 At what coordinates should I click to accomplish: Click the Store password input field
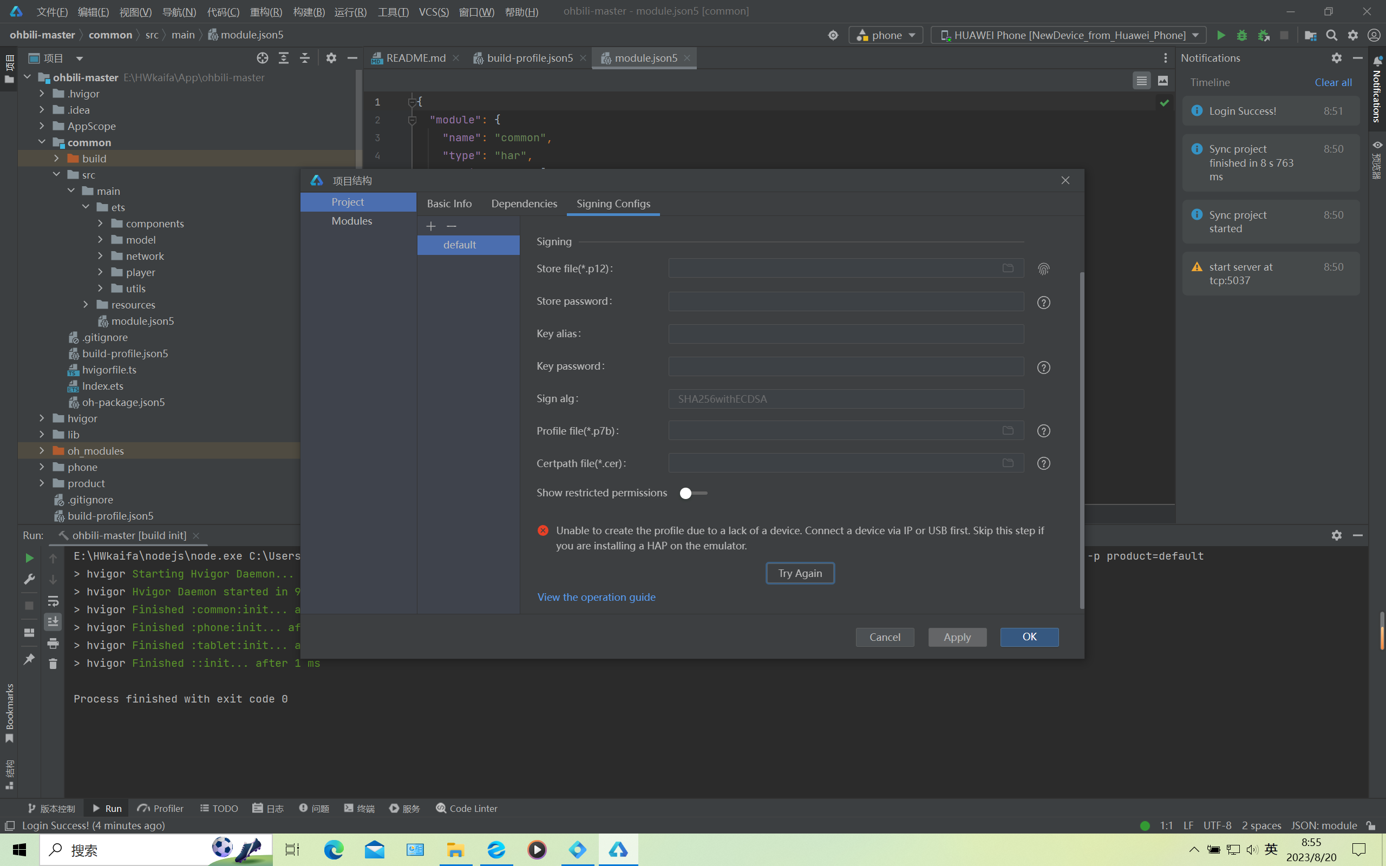846,301
